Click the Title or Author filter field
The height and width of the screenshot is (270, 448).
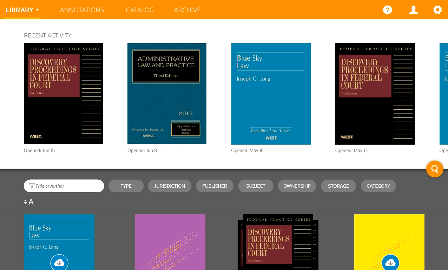pyautogui.click(x=64, y=186)
